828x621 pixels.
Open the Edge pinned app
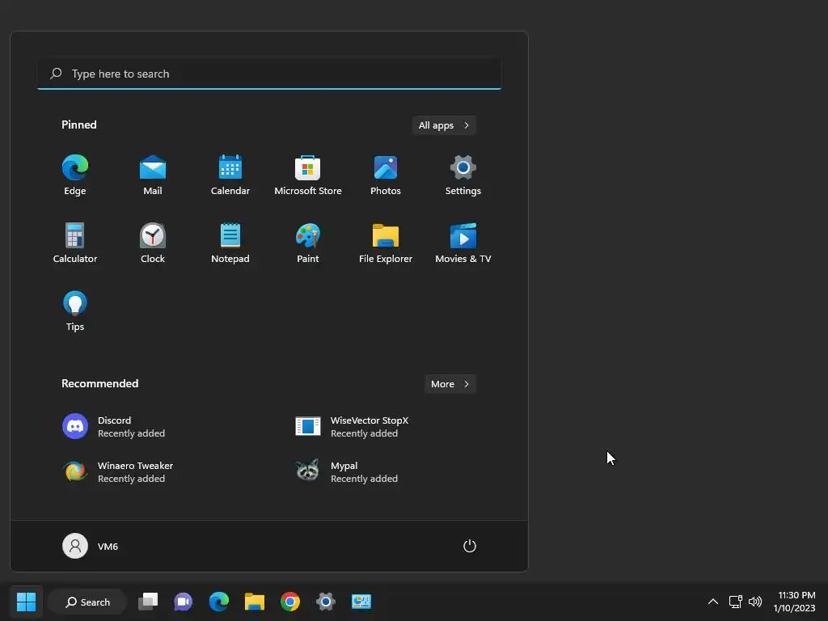(x=75, y=175)
